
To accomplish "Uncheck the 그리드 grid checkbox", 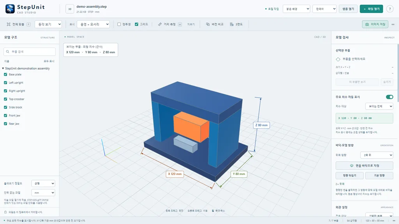I will pyautogui.click(x=136, y=24).
